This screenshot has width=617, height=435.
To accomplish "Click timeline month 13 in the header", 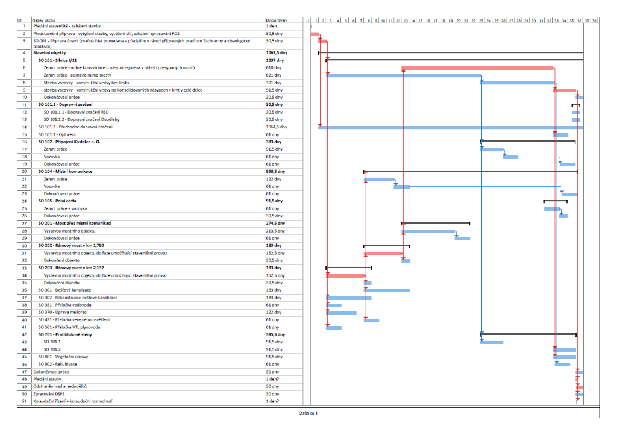I will pos(405,20).
